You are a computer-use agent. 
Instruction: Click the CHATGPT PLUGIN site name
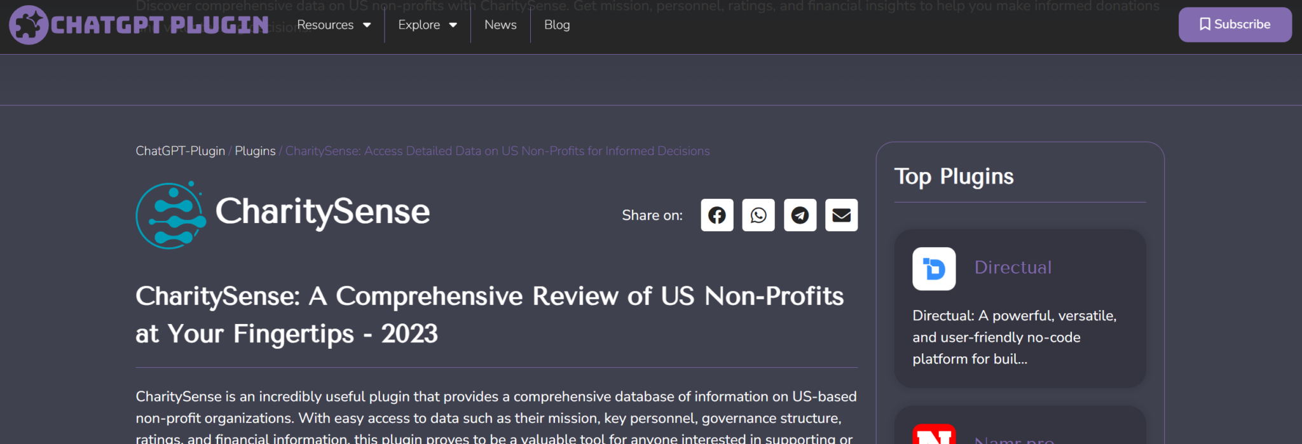tap(160, 25)
